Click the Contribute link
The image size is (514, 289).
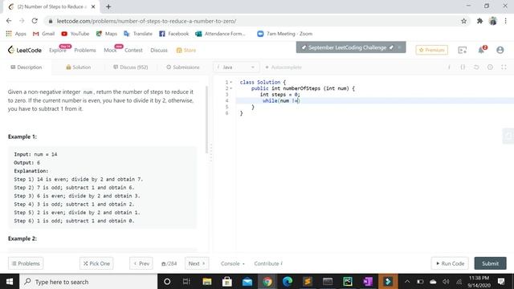[x=268, y=263]
